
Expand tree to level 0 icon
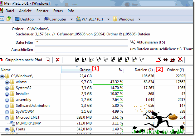(77, 60)
